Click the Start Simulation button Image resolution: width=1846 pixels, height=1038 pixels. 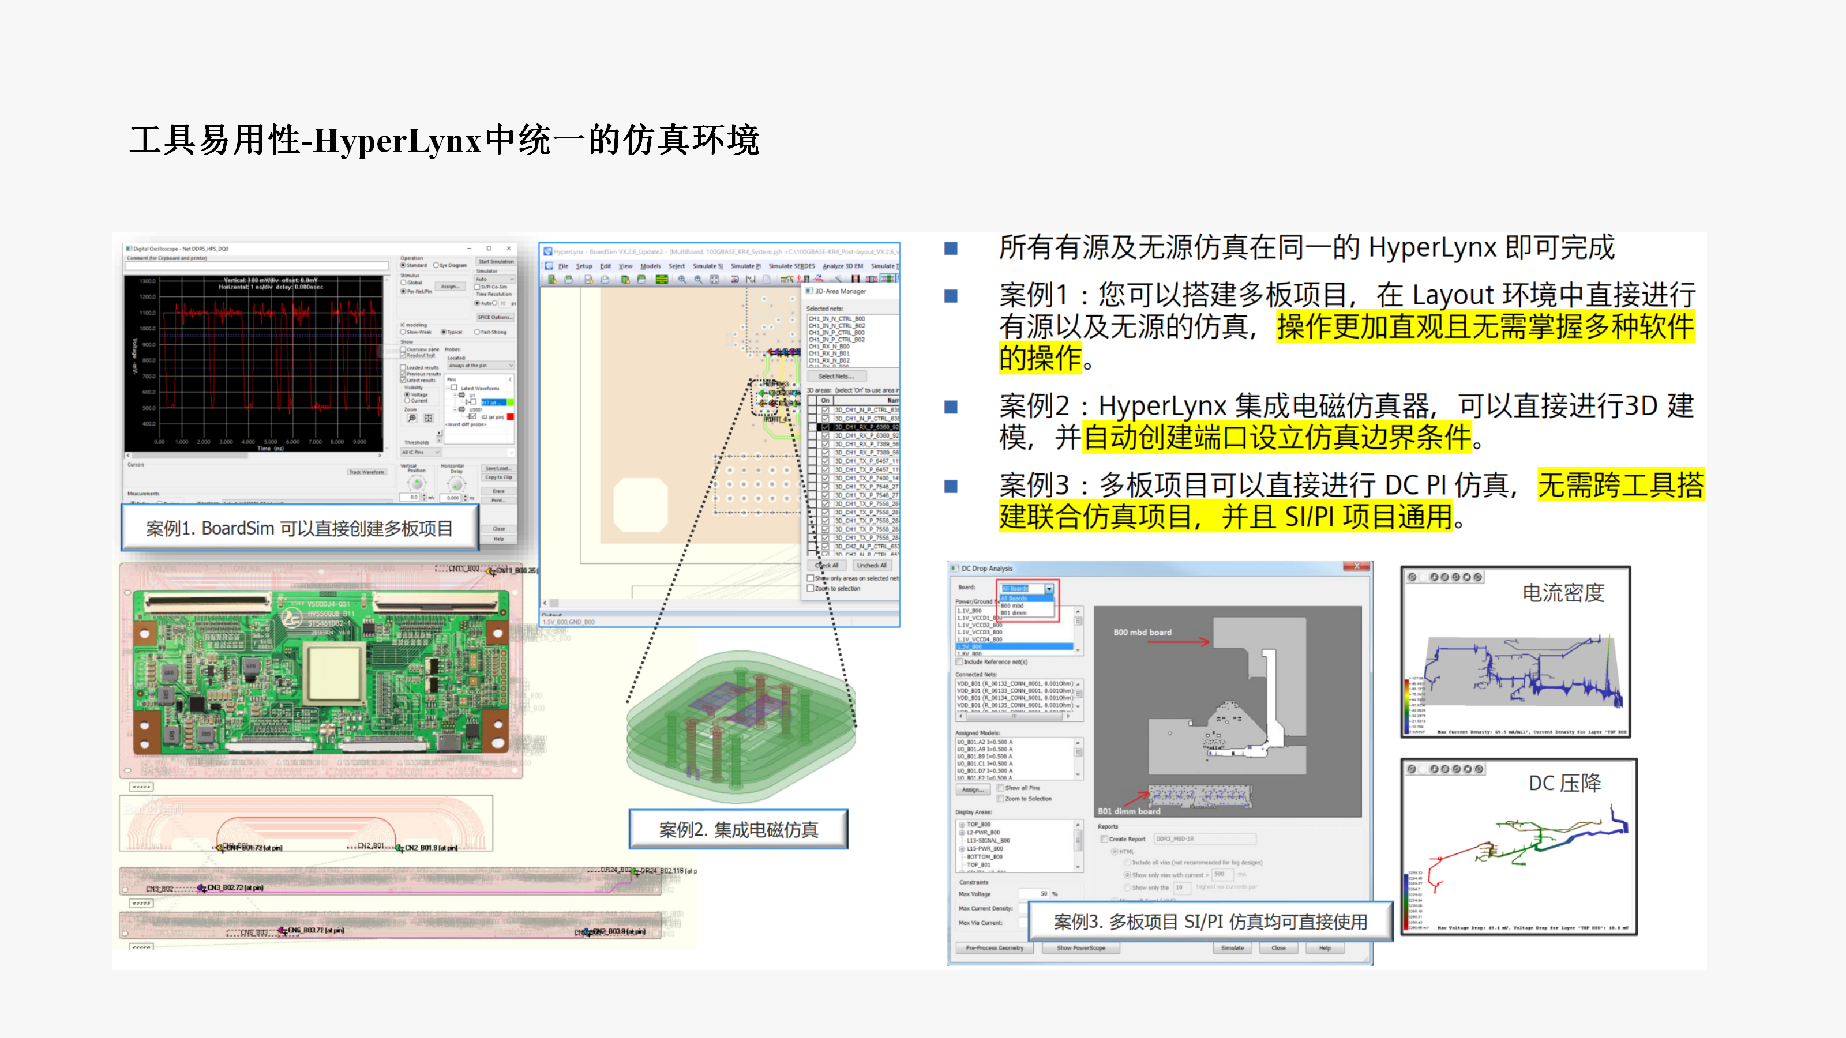(x=497, y=261)
